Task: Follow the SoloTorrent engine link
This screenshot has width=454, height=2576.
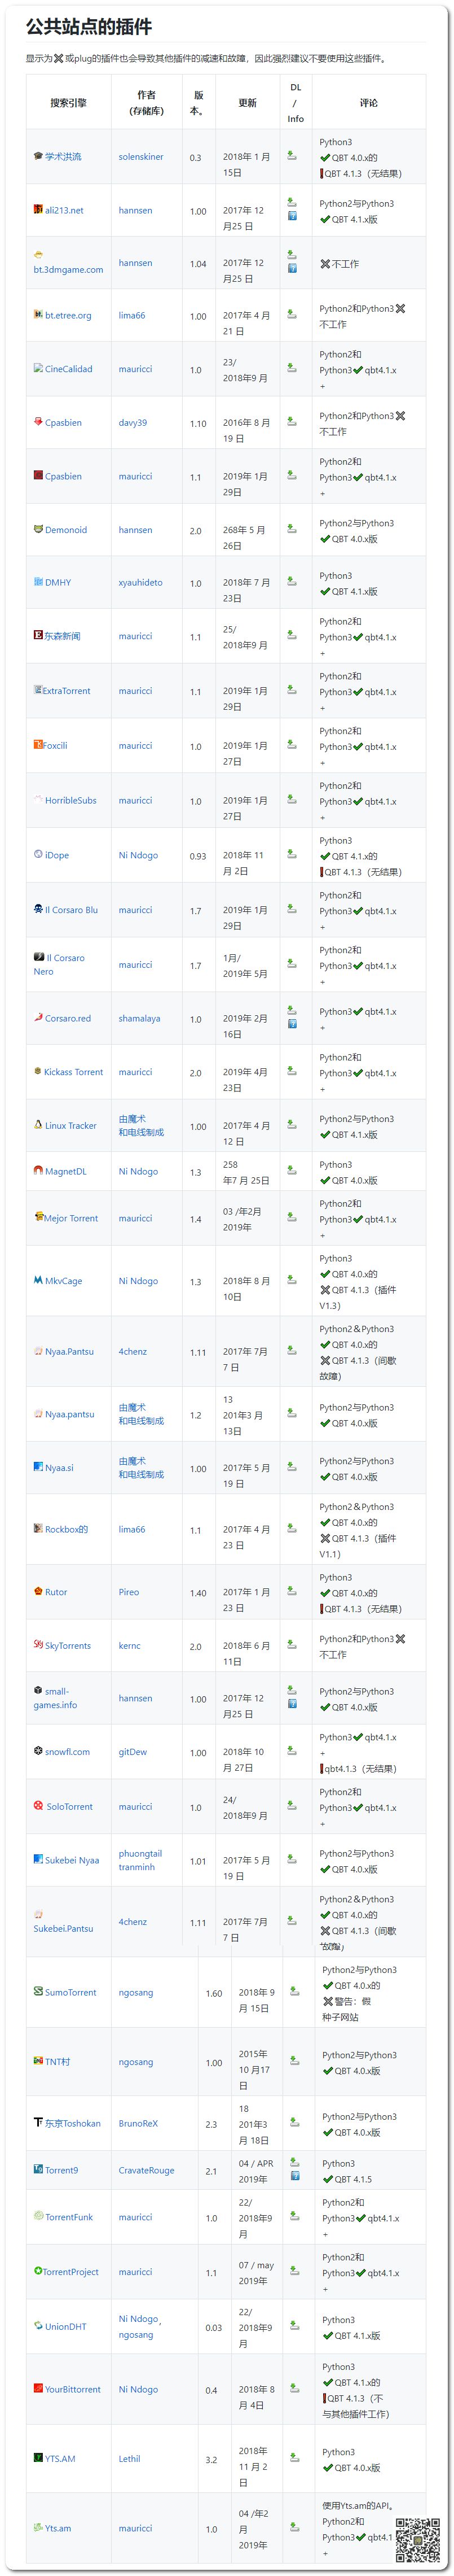Action: point(70,1807)
